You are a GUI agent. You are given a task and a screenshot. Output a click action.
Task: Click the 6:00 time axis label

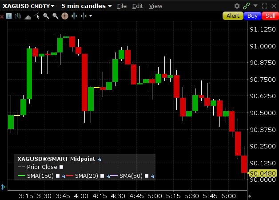(x=228, y=196)
